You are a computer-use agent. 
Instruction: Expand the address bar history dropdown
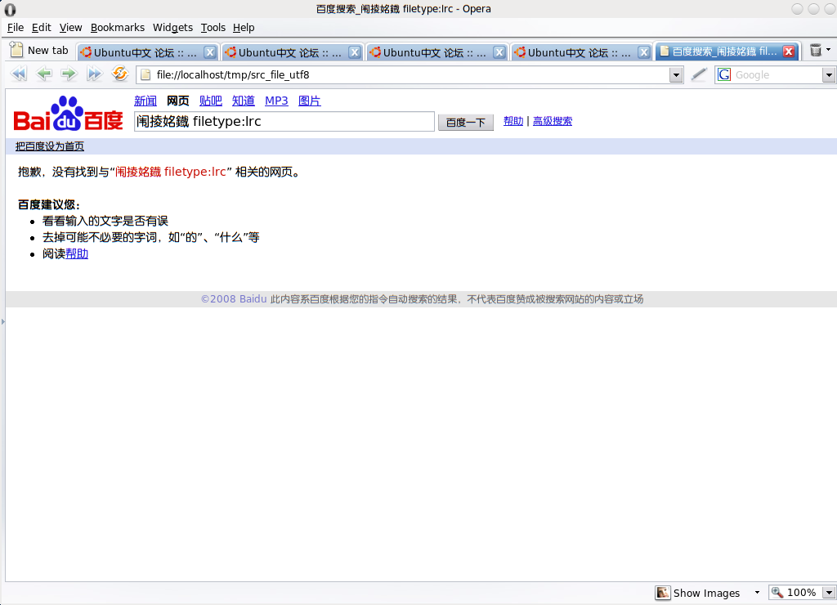click(x=676, y=74)
